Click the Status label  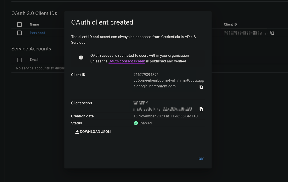(76, 123)
